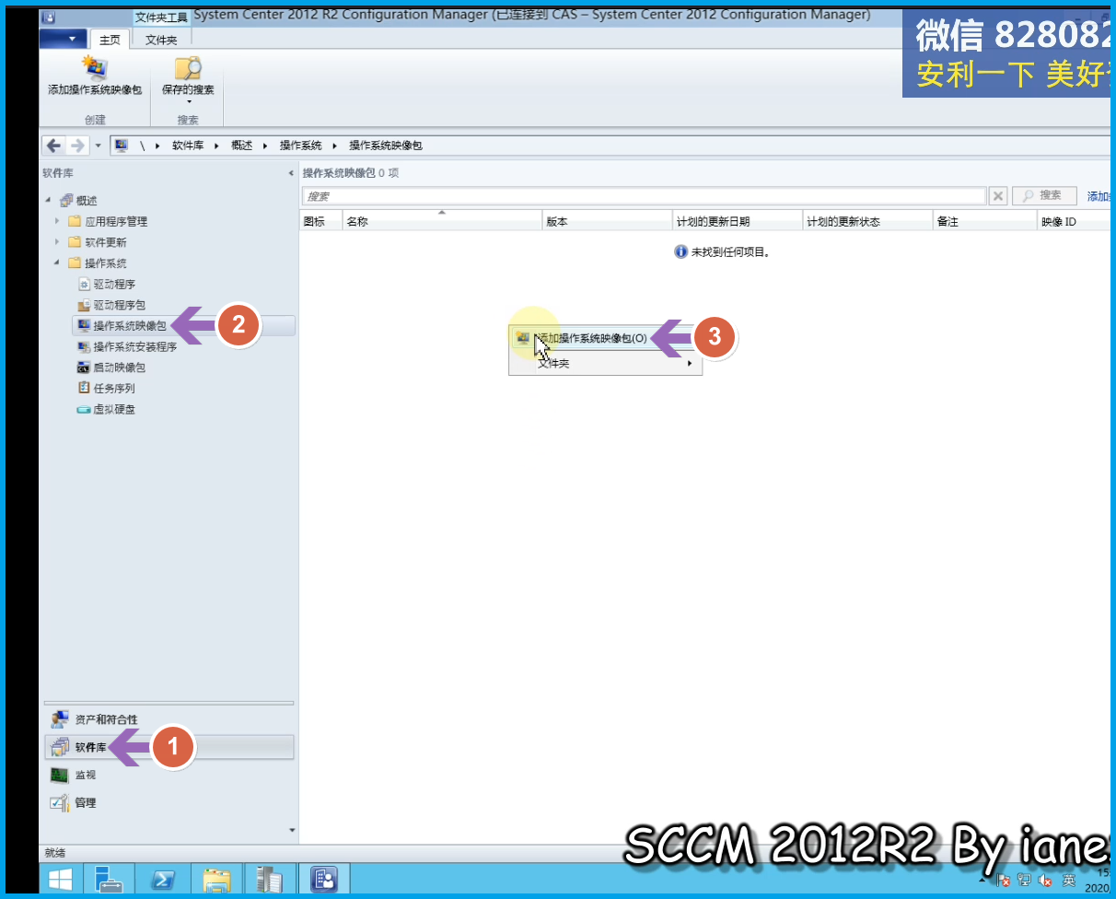Viewport: 1116px width, 899px height.
Task: Open the 文件夹 context submenu
Action: (x=606, y=364)
